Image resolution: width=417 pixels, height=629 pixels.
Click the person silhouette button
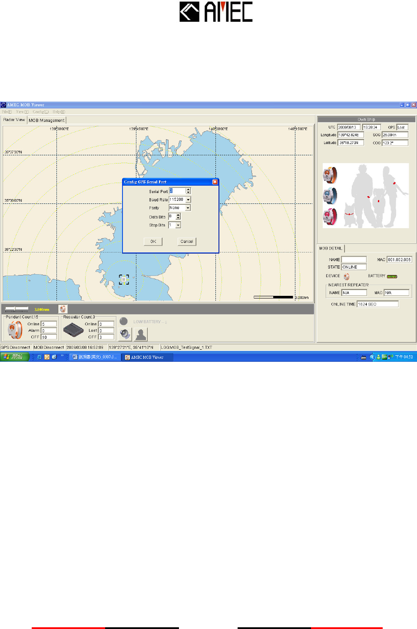tap(141, 334)
